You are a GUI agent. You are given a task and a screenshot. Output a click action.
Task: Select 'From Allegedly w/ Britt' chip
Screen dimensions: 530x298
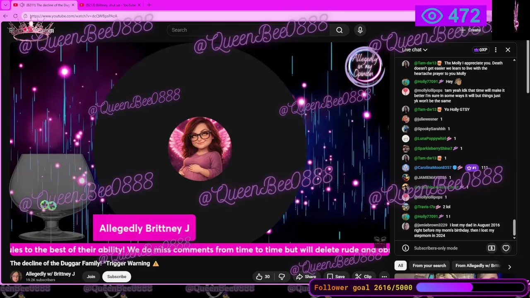point(477,266)
